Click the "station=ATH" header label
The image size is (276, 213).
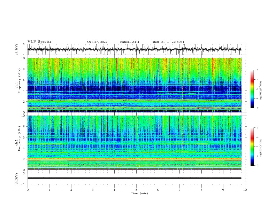(x=129, y=42)
